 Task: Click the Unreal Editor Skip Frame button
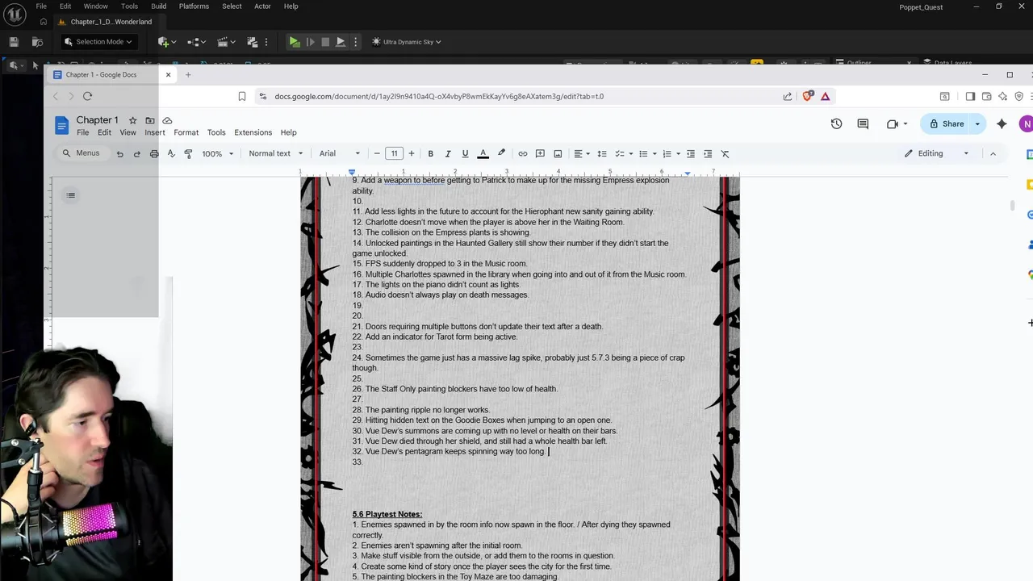[x=310, y=42]
